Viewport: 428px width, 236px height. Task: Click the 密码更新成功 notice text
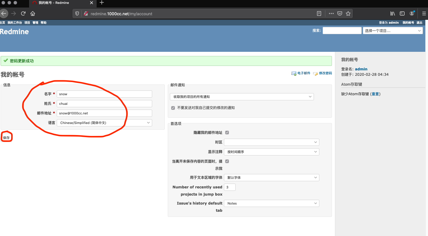click(22, 61)
